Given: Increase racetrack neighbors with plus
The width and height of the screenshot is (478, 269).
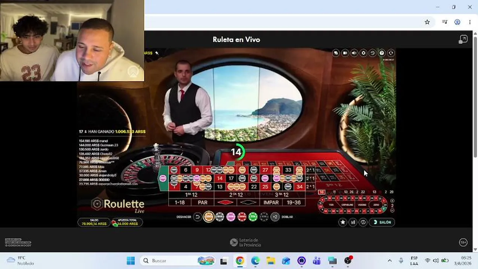Looking at the screenshot, I should [x=392, y=201].
